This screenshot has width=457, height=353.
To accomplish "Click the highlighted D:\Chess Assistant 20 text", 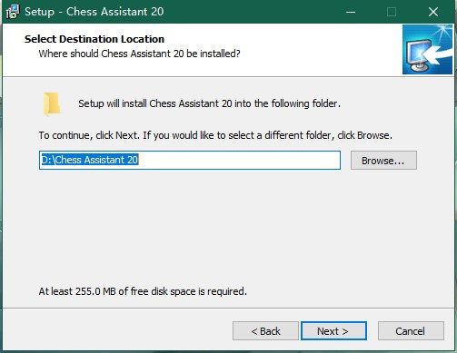I will 90,160.
